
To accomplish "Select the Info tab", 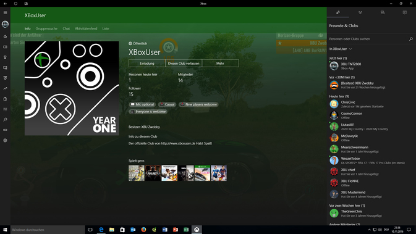I will (x=27, y=28).
